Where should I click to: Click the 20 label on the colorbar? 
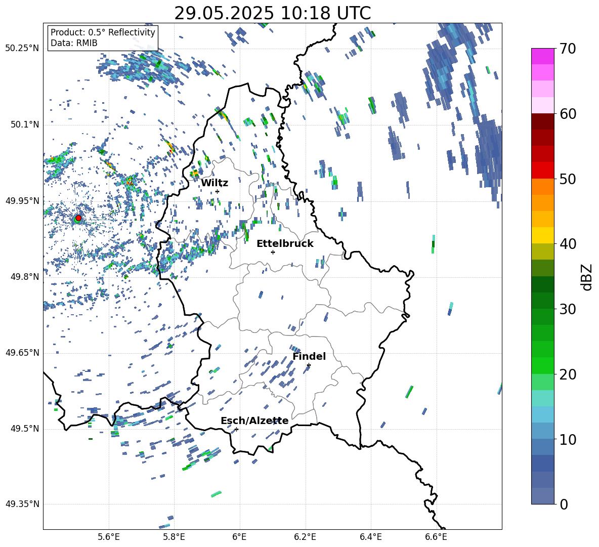click(x=568, y=374)
